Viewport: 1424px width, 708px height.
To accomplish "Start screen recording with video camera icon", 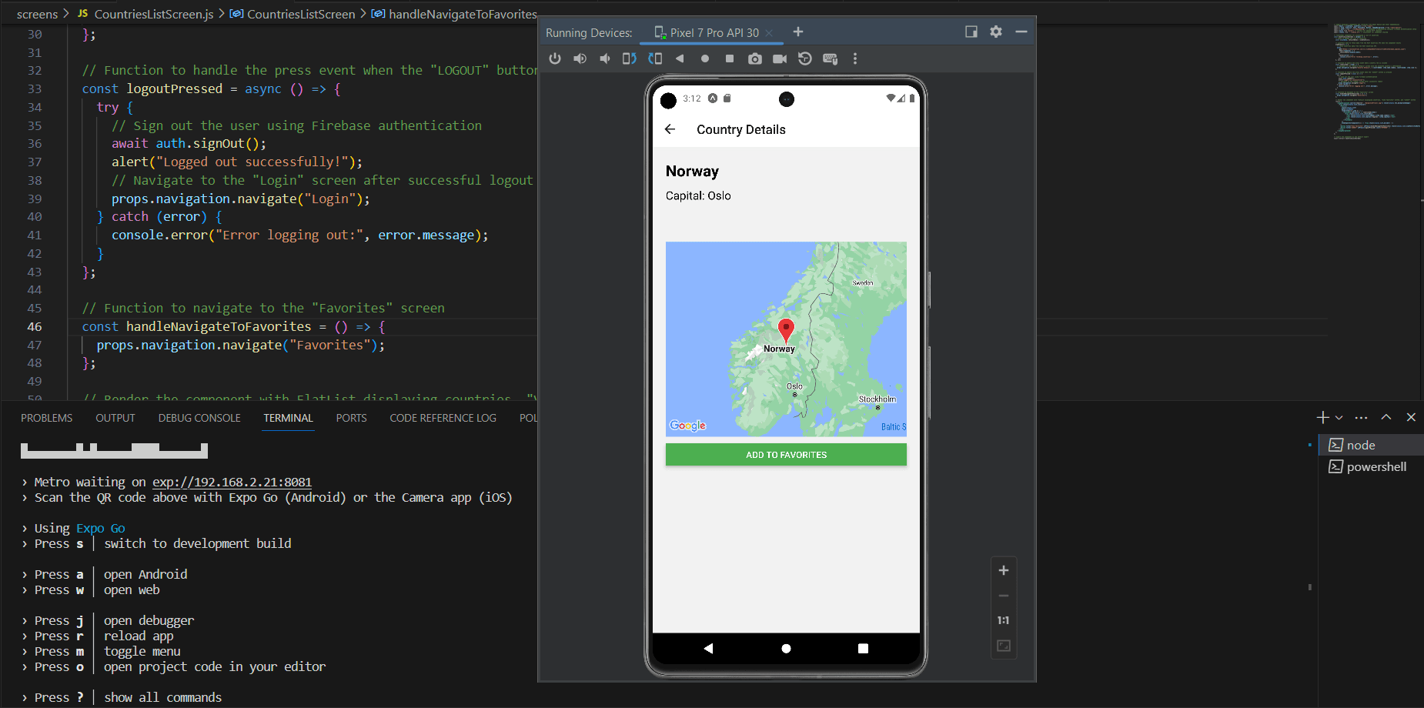I will (780, 58).
